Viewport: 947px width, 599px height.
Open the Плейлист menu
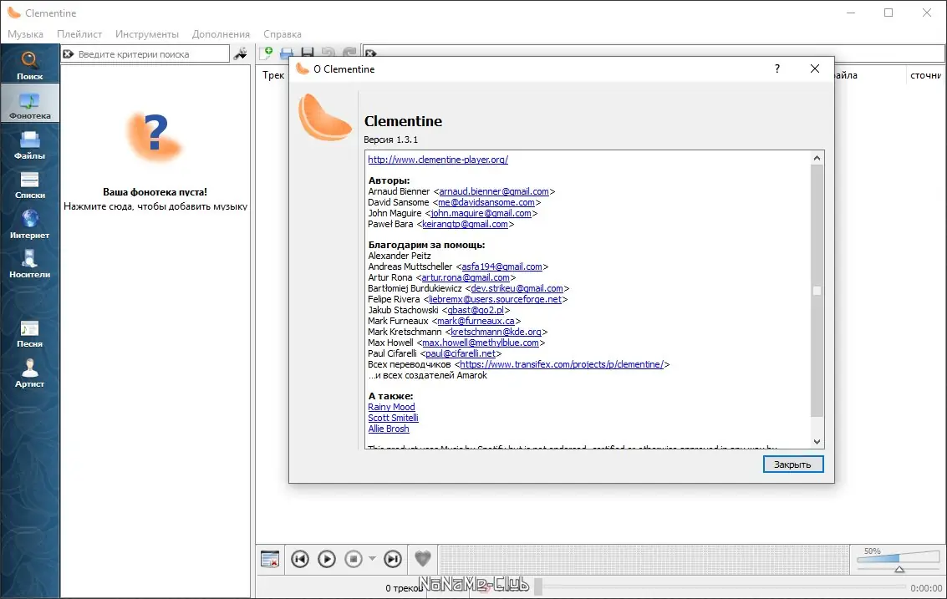coord(79,34)
